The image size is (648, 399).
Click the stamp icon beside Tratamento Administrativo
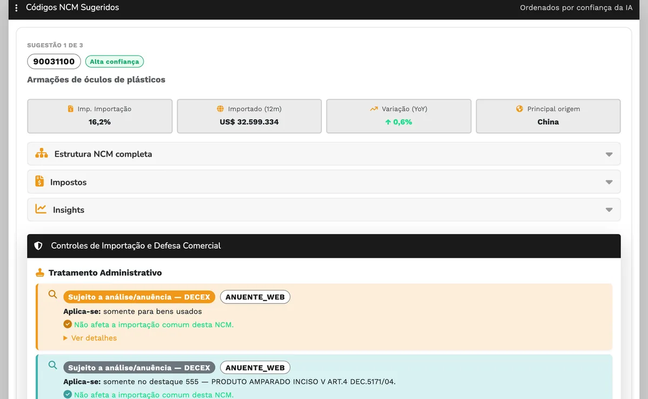(39, 273)
